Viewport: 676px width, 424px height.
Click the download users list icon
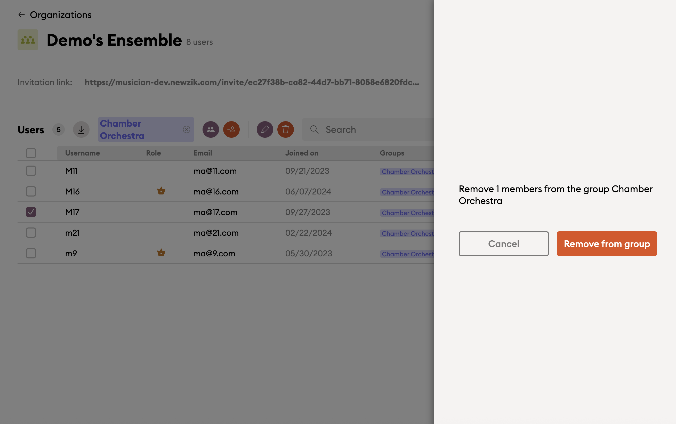[x=81, y=129]
